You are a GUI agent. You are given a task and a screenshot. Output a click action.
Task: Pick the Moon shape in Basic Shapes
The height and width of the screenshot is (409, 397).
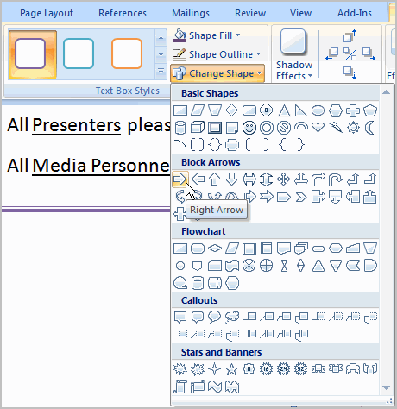370,128
